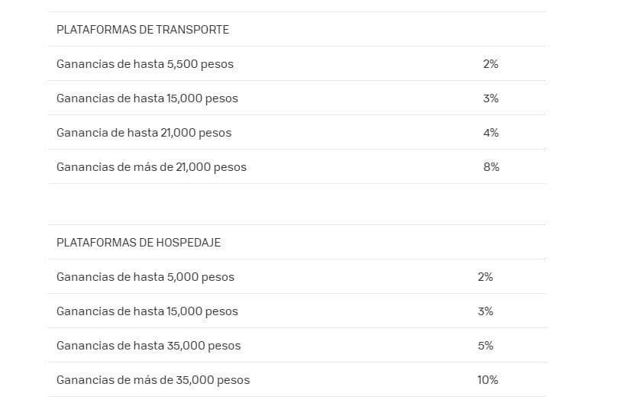Click the 5% rate value

[486, 346]
